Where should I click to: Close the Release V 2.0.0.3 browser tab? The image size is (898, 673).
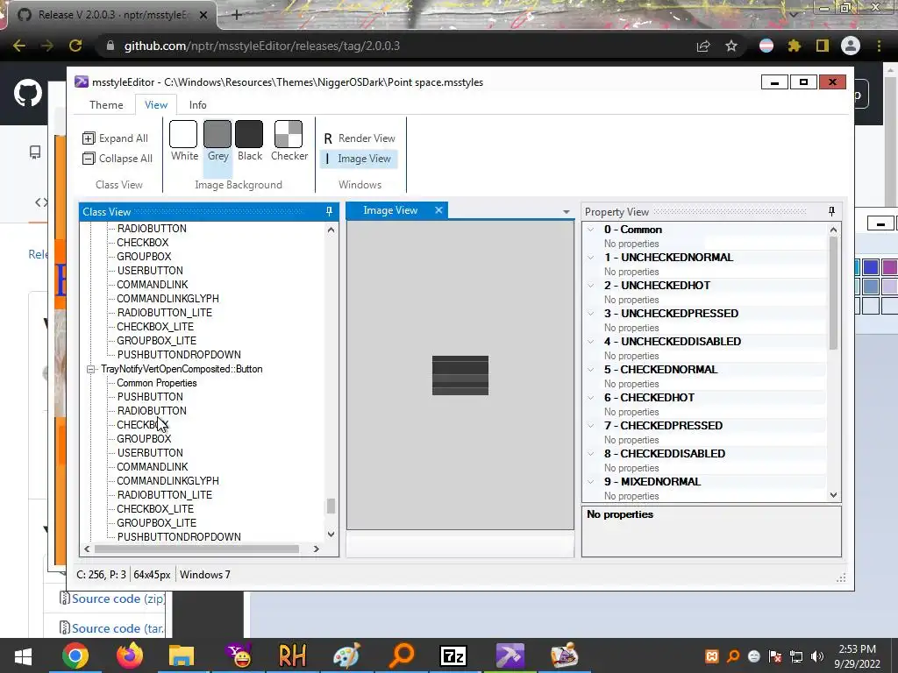(x=203, y=15)
